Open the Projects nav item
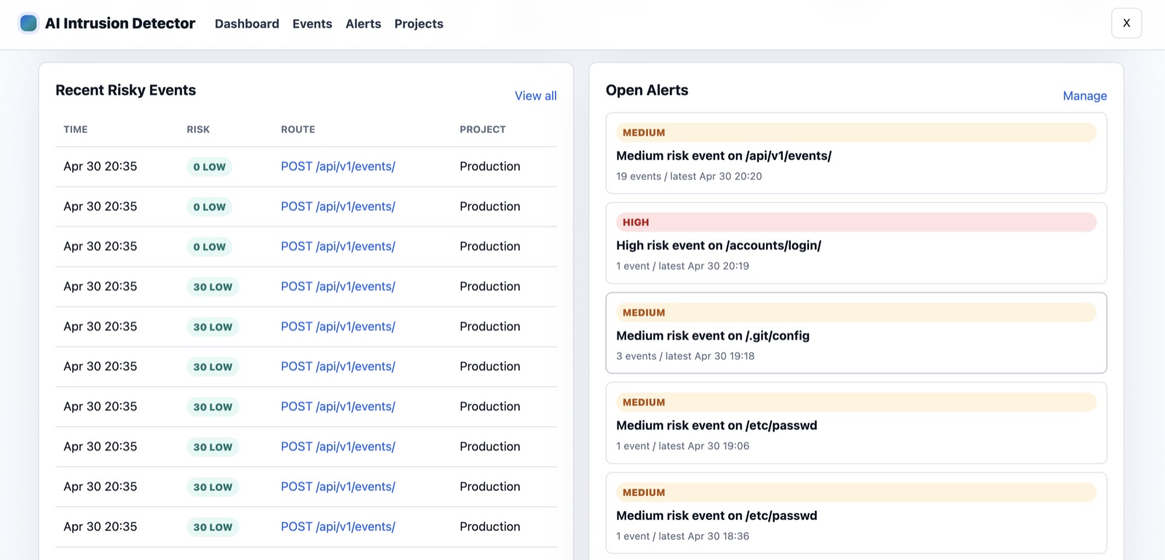The height and width of the screenshot is (560, 1165). coord(419,24)
